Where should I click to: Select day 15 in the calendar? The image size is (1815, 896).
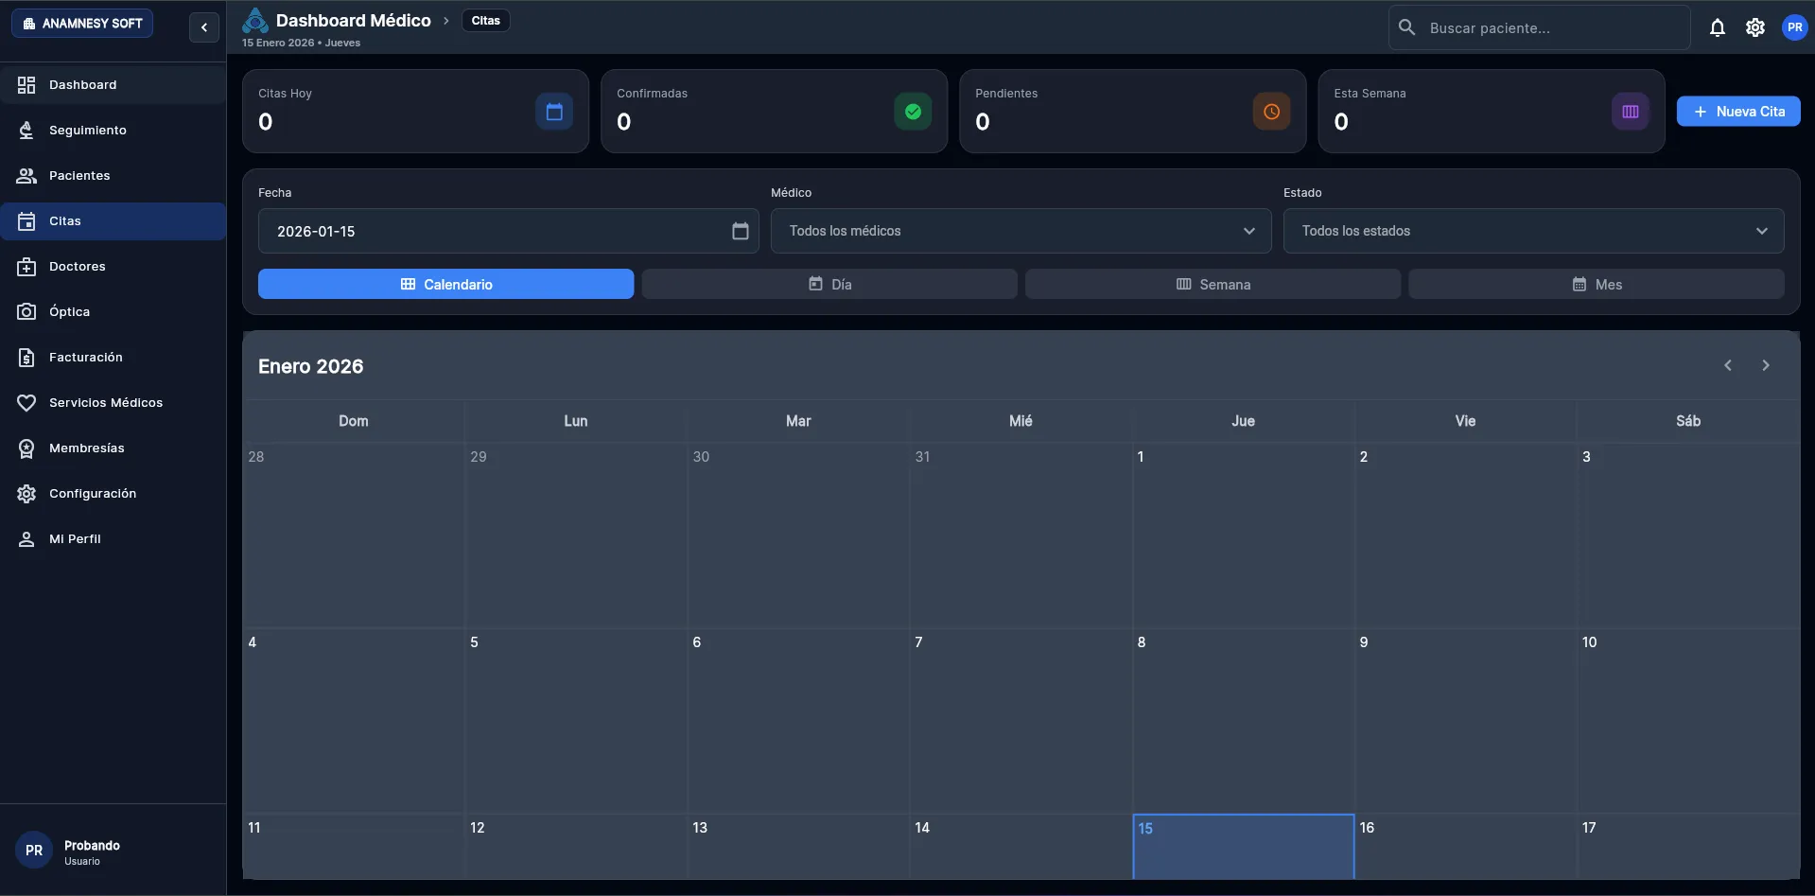(x=1244, y=847)
